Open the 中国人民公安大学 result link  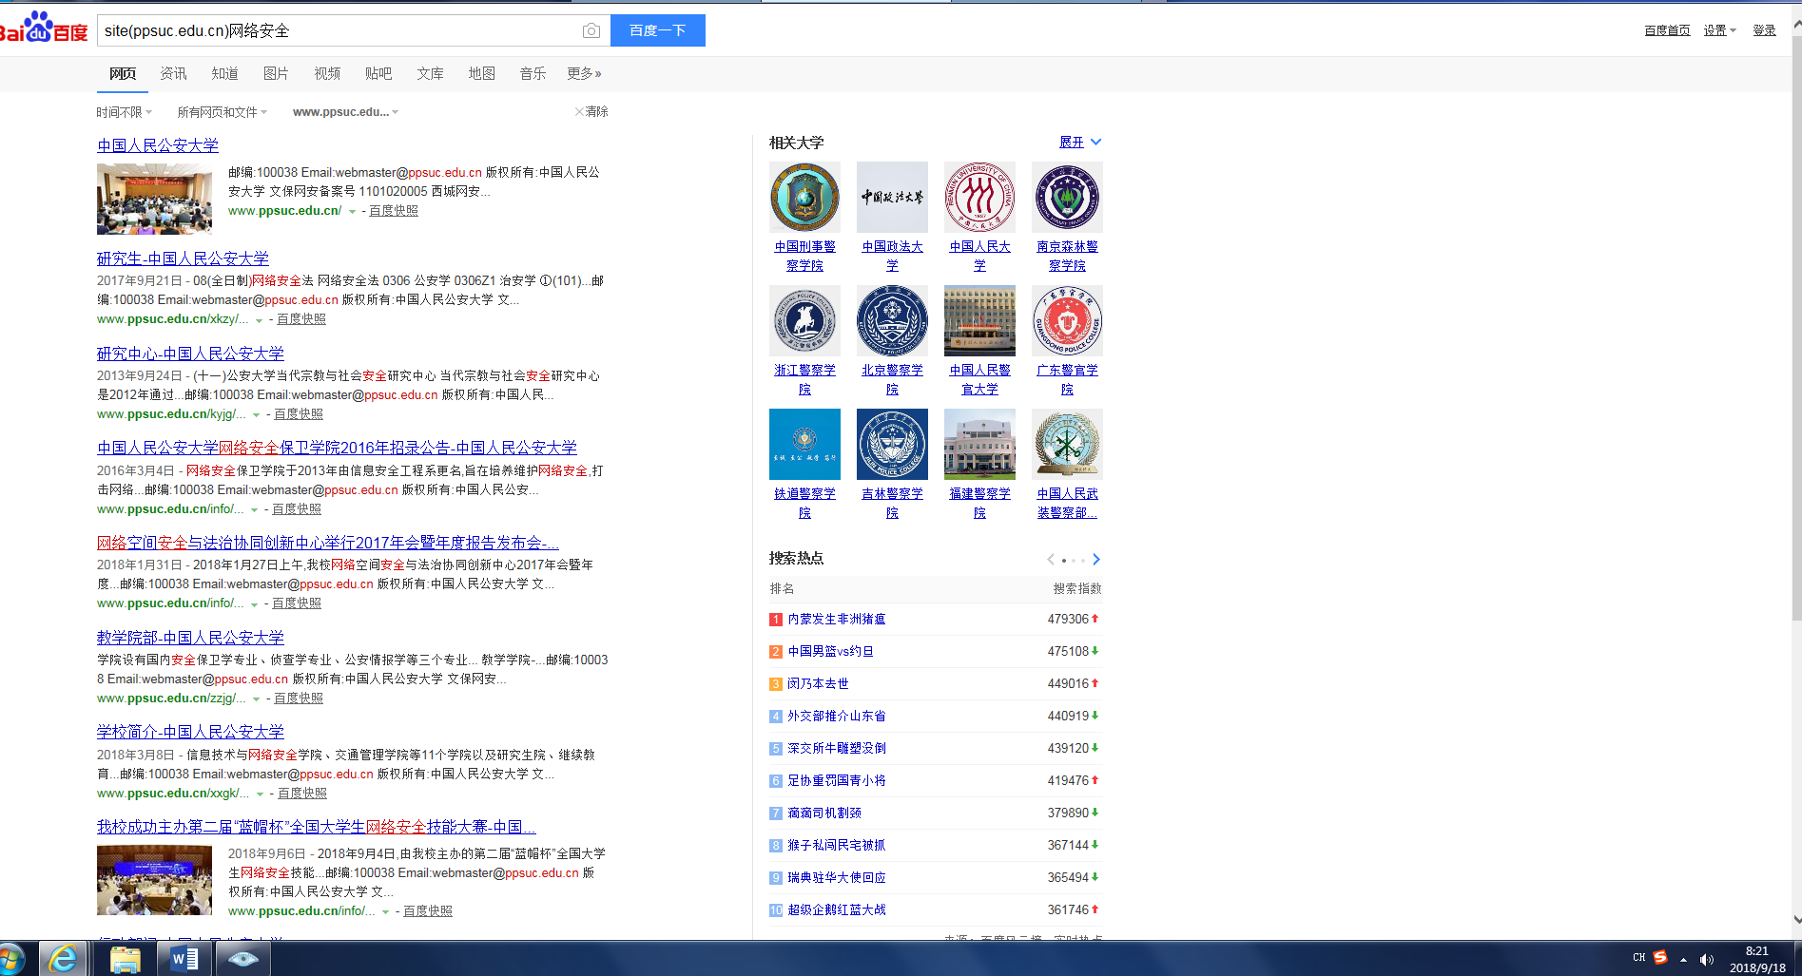pyautogui.click(x=158, y=145)
